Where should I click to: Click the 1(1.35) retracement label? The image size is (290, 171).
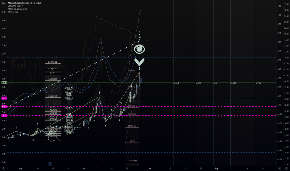click(132, 141)
